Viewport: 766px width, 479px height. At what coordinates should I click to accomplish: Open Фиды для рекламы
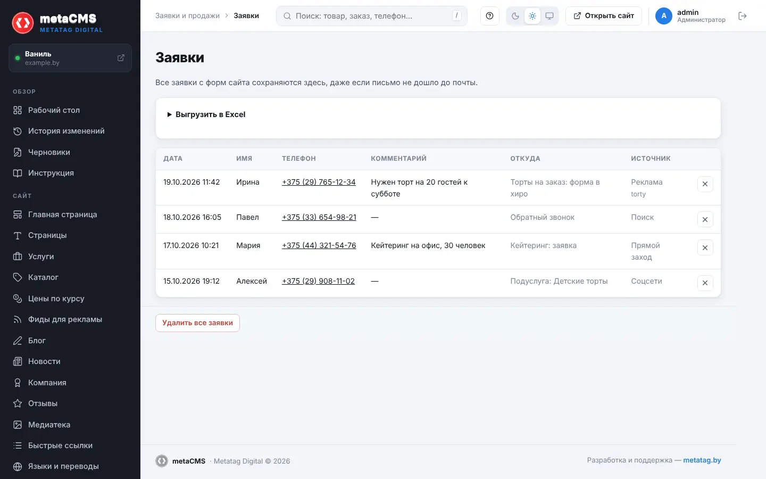[x=70, y=319]
